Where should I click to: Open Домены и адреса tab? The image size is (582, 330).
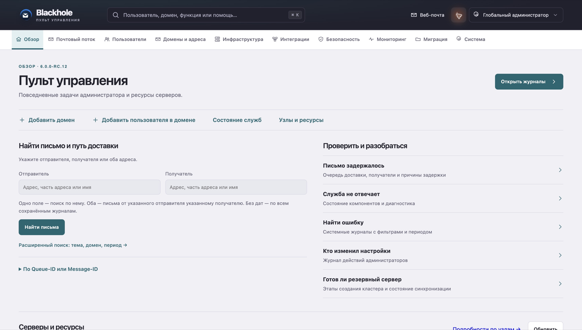(x=180, y=39)
